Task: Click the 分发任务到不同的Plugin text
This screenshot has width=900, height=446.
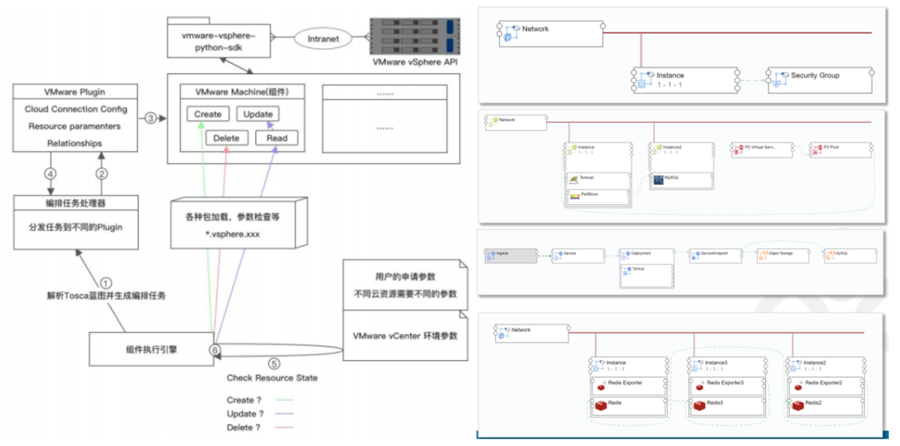Action: coord(76,226)
